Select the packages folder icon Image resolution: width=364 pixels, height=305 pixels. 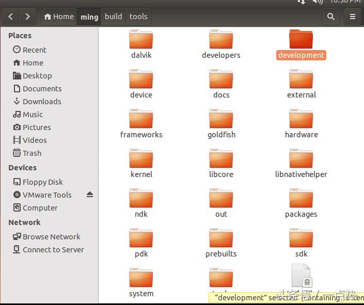[x=301, y=198]
